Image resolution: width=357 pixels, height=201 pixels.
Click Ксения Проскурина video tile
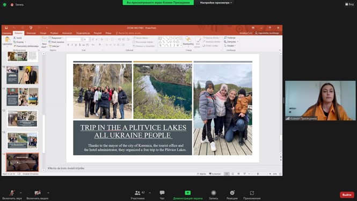coord(320,101)
